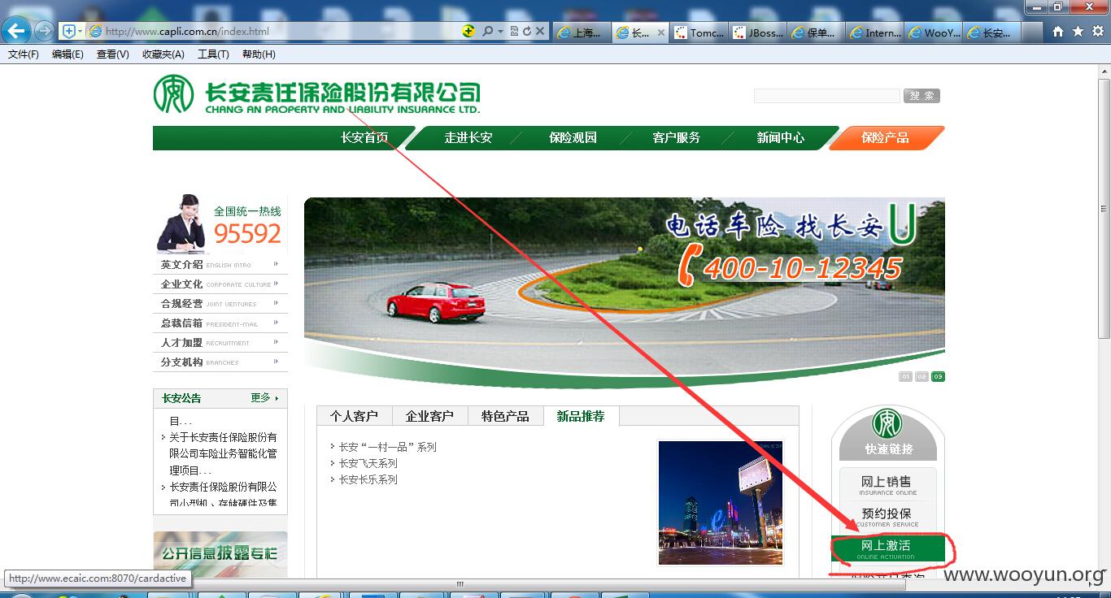Open the 查看(V) menu
The image size is (1111, 598).
point(112,54)
